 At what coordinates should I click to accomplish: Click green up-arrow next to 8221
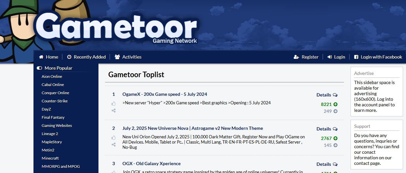335,104
